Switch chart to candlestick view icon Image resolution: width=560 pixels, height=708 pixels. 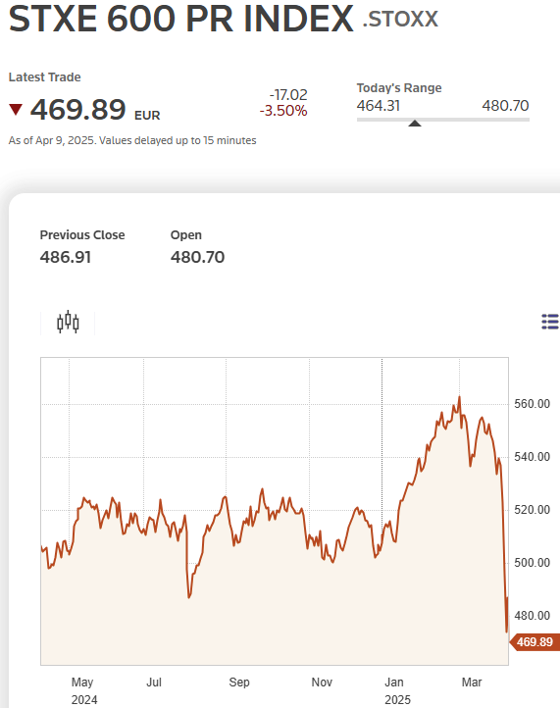pyautogui.click(x=68, y=323)
